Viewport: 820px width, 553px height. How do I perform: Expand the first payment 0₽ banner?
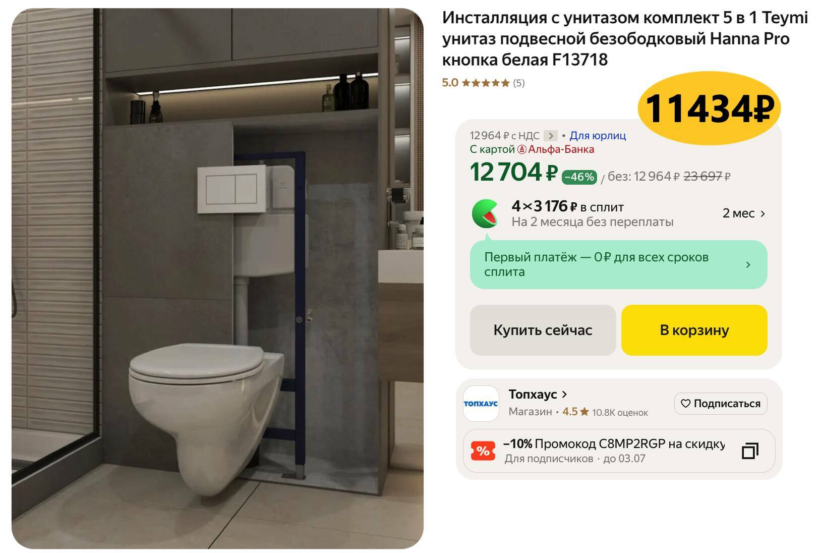618,264
